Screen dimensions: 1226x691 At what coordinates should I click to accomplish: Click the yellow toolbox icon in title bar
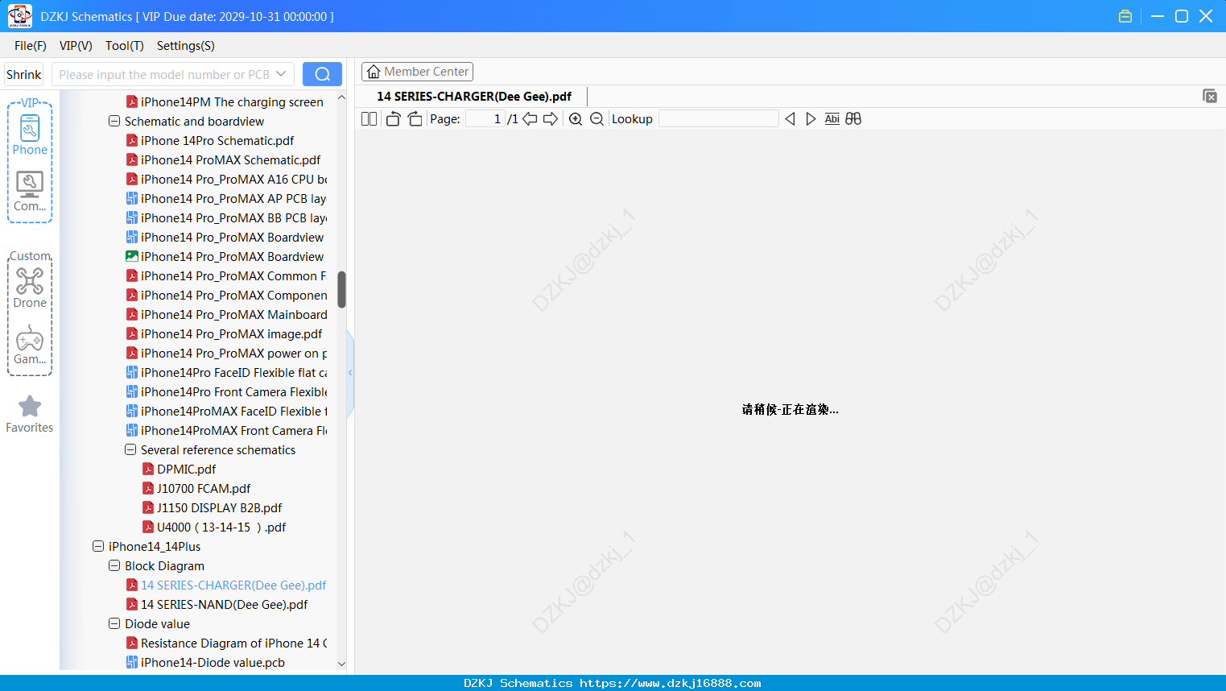click(1125, 16)
